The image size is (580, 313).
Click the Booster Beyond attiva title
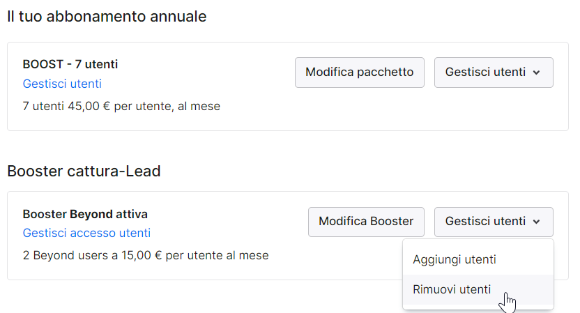pyautogui.click(x=85, y=214)
